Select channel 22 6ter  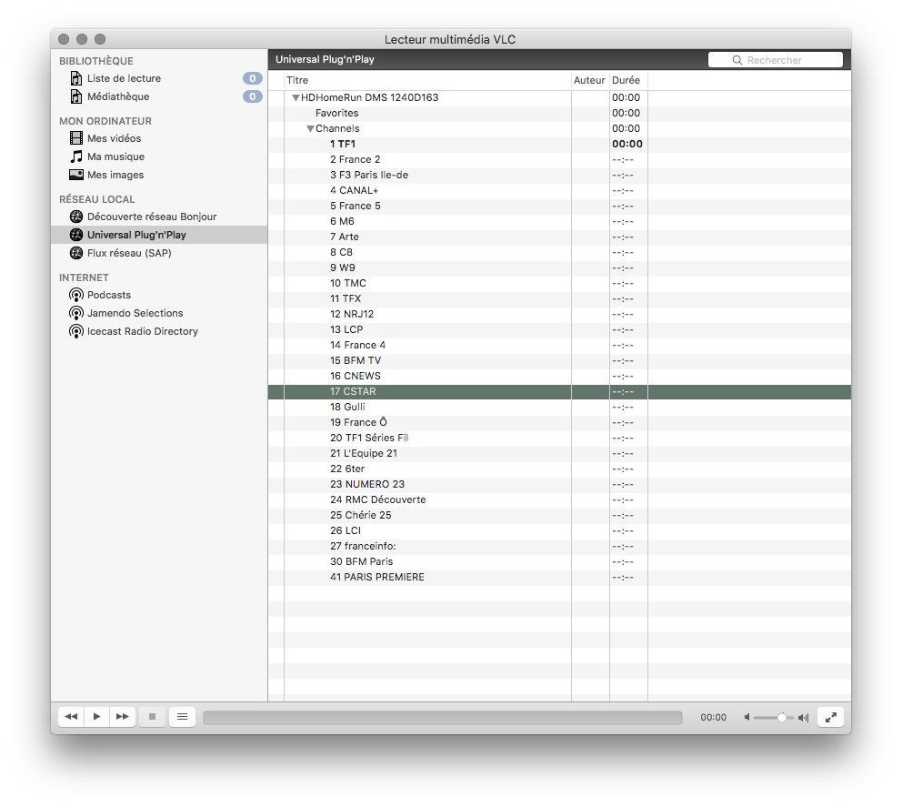(x=559, y=469)
